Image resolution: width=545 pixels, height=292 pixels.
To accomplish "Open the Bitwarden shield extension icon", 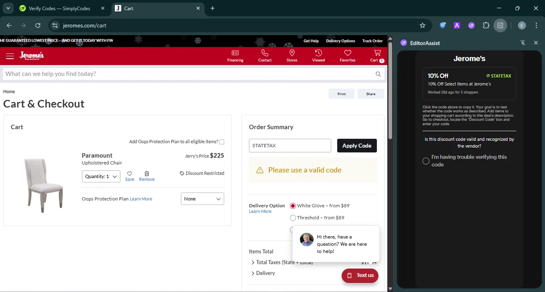I will tap(443, 25).
